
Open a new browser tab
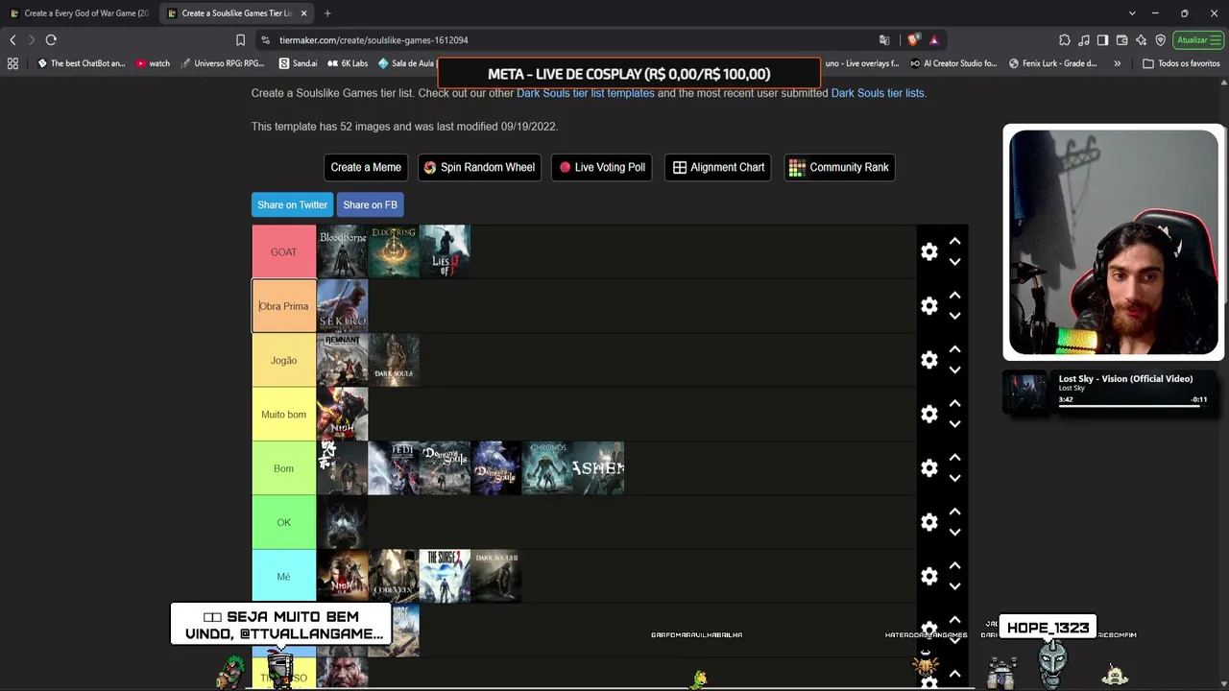pos(327,13)
